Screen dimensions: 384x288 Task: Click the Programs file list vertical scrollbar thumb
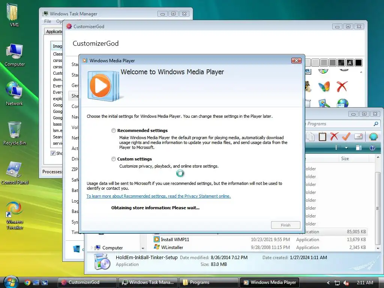click(x=378, y=208)
